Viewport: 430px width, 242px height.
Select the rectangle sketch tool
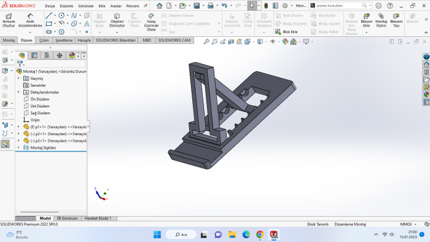point(49,23)
